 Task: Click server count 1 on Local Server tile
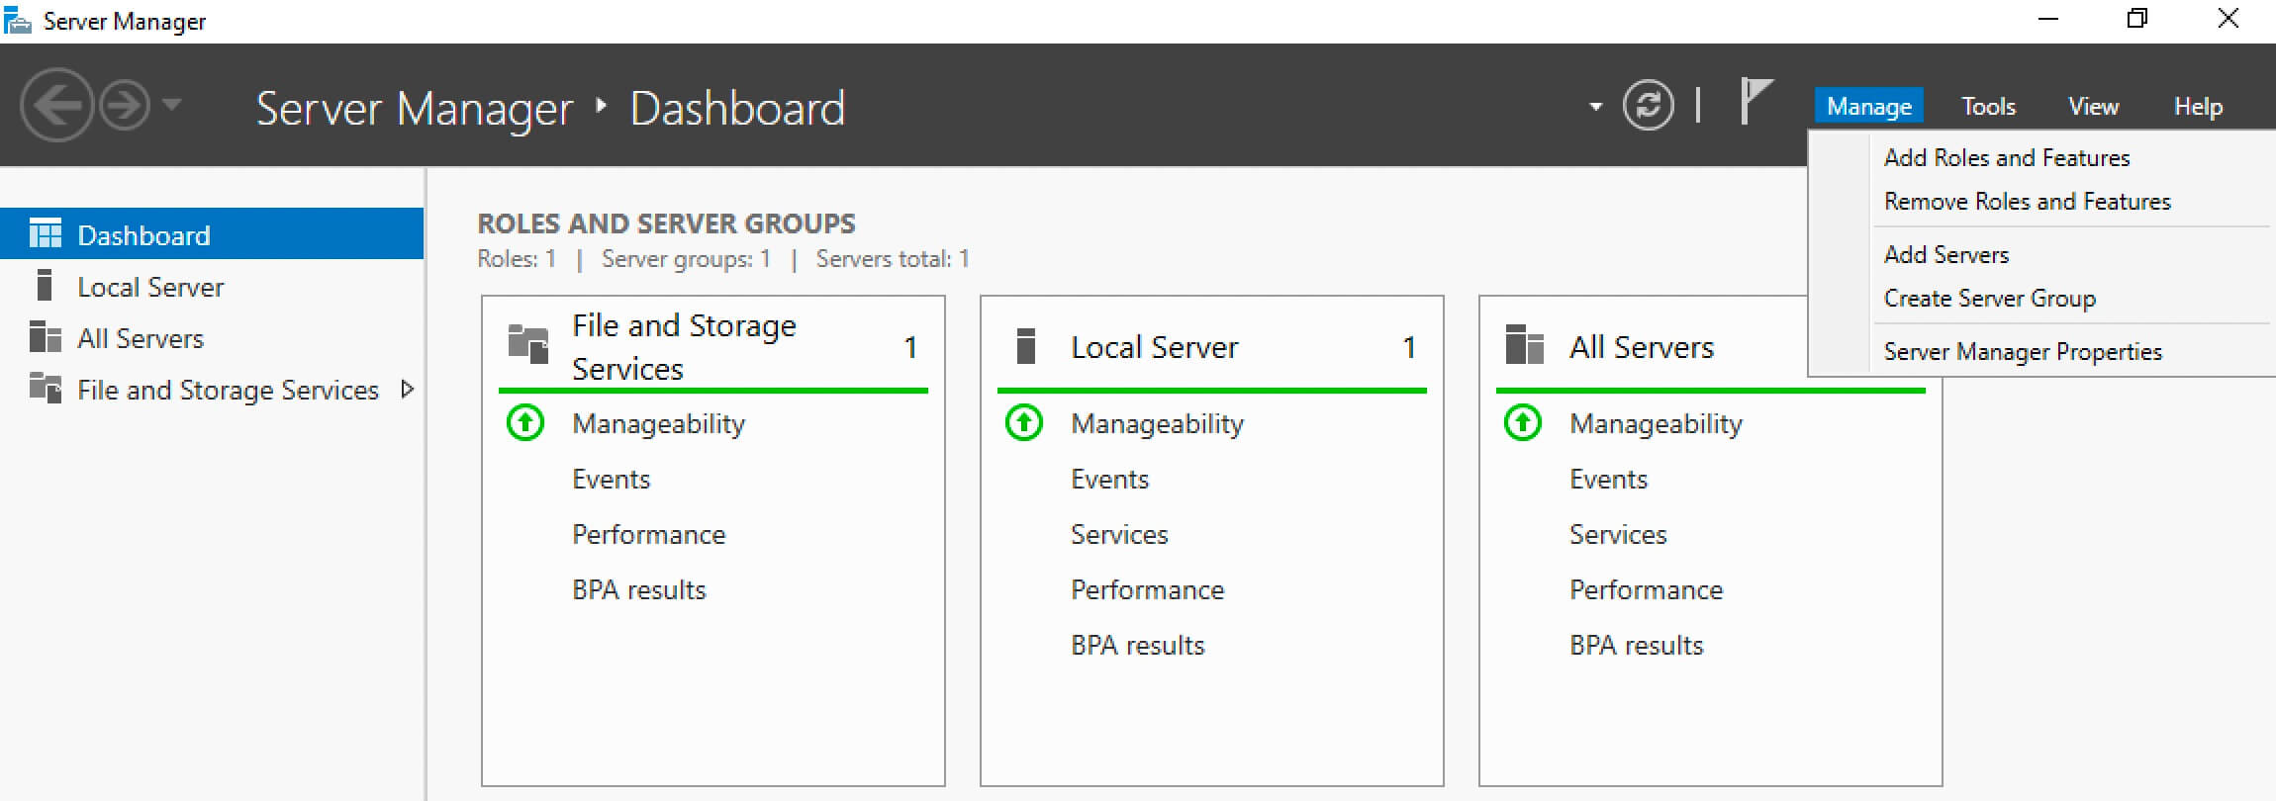(x=1409, y=347)
